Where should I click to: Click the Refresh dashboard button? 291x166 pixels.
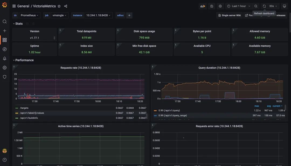pos(264,6)
